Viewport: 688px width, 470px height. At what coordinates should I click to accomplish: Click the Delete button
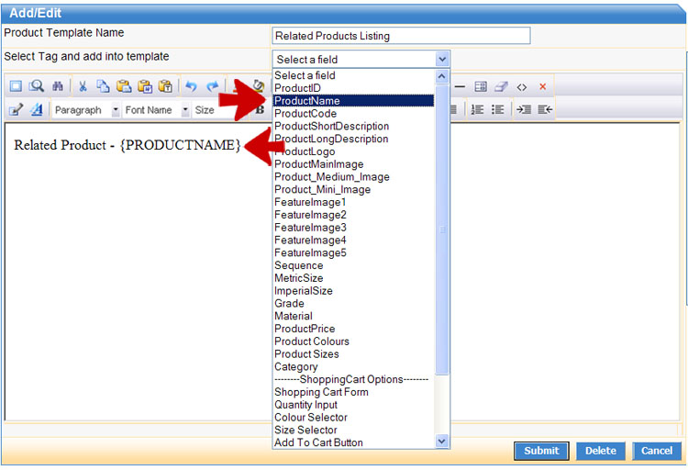pyautogui.click(x=601, y=451)
